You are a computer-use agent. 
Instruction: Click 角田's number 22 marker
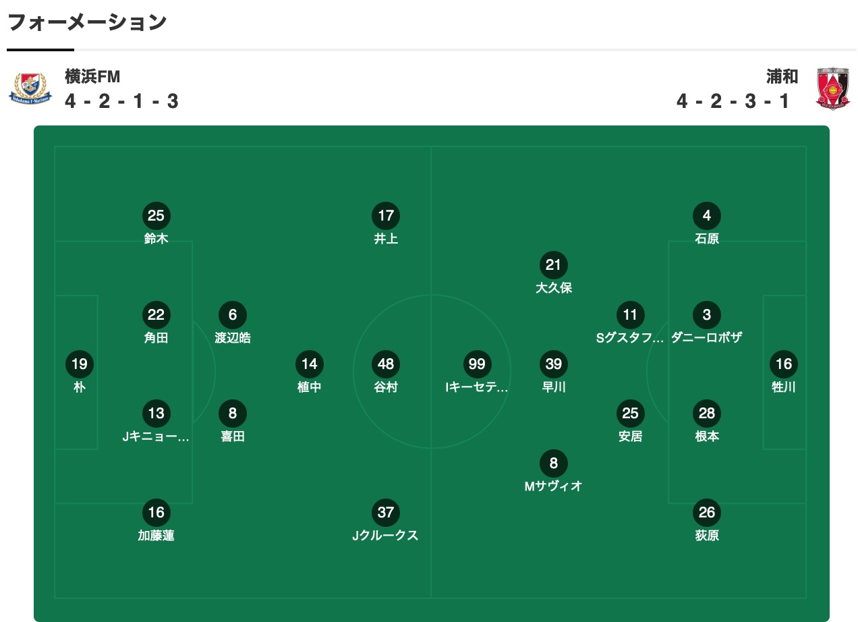point(156,314)
